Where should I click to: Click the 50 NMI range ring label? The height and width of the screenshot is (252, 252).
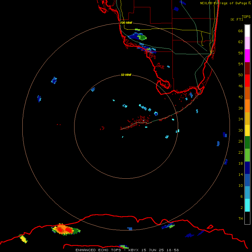[x=126, y=75]
